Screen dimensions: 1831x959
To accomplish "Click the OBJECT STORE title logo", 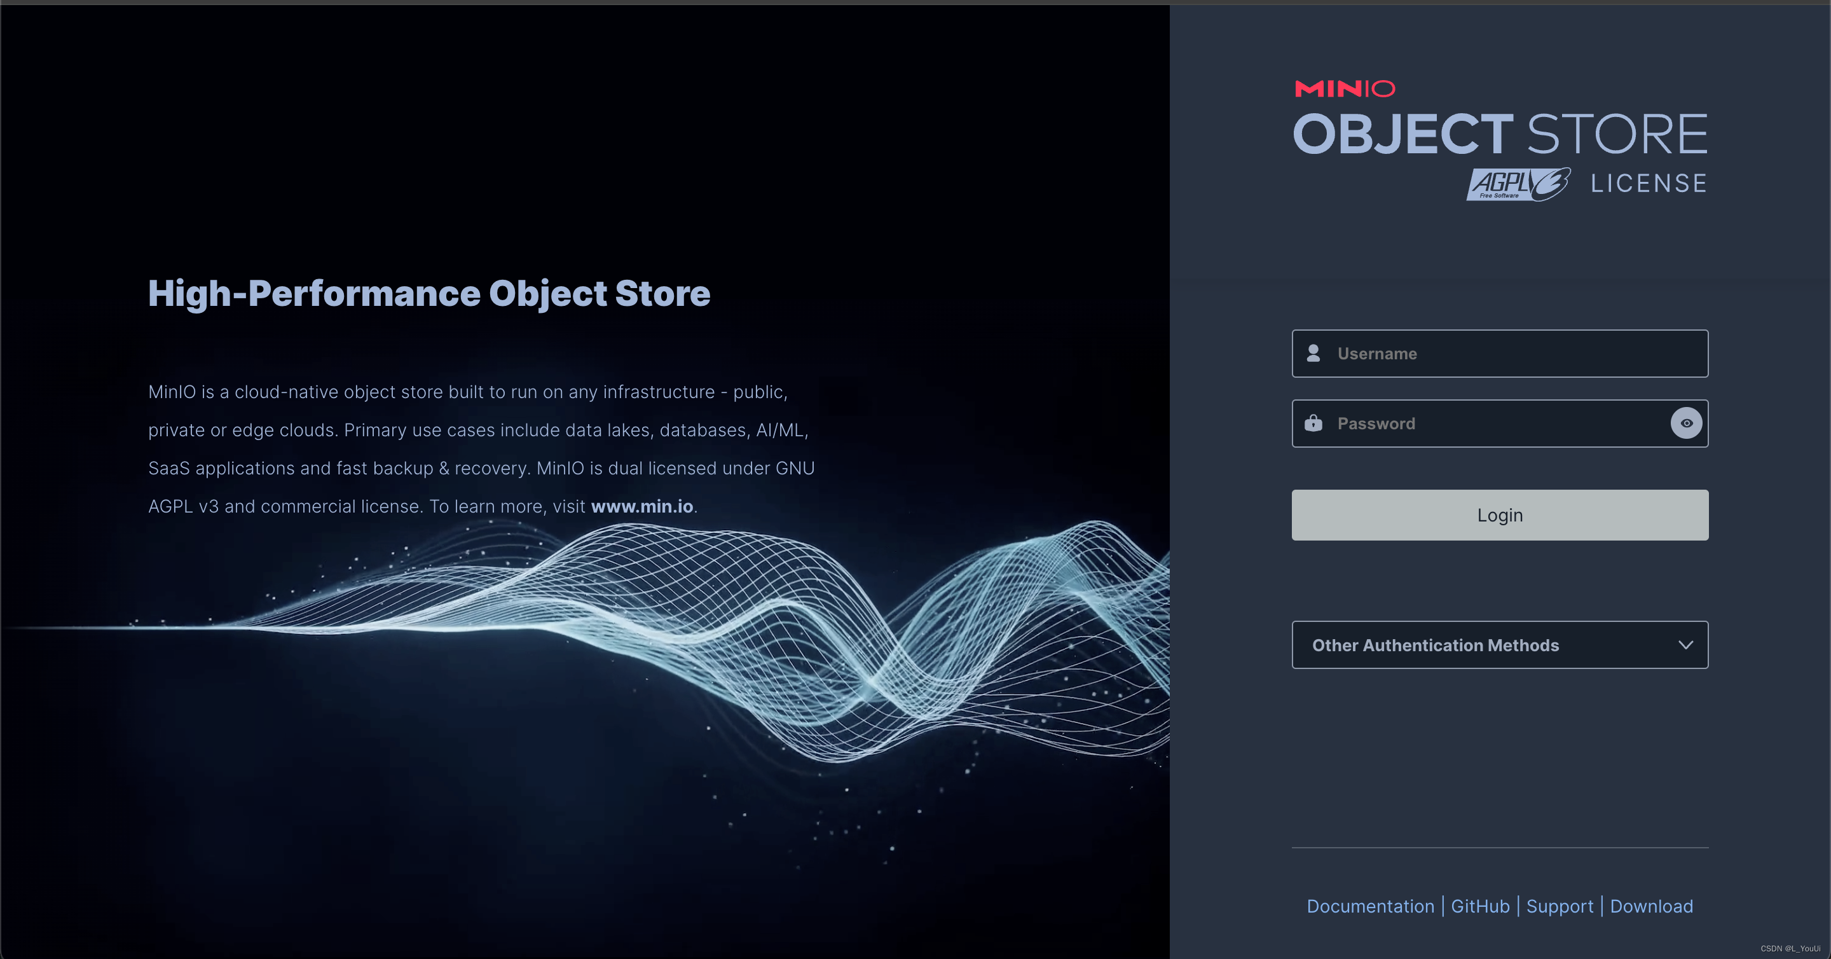I will 1500,134.
